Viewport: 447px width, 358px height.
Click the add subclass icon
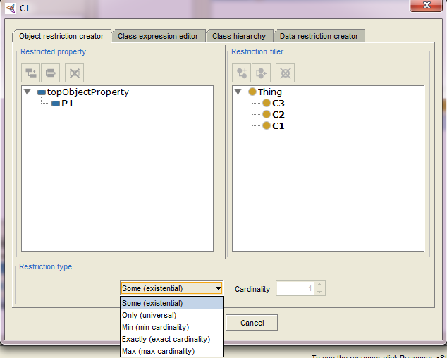point(243,72)
